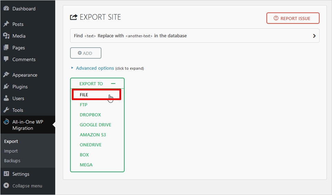Screen dimensions: 332x195
Task: Select GOOGLE DRIVE export option
Action: tap(95, 125)
